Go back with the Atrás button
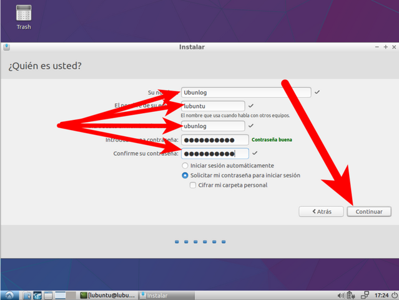The image size is (399, 300). click(321, 212)
